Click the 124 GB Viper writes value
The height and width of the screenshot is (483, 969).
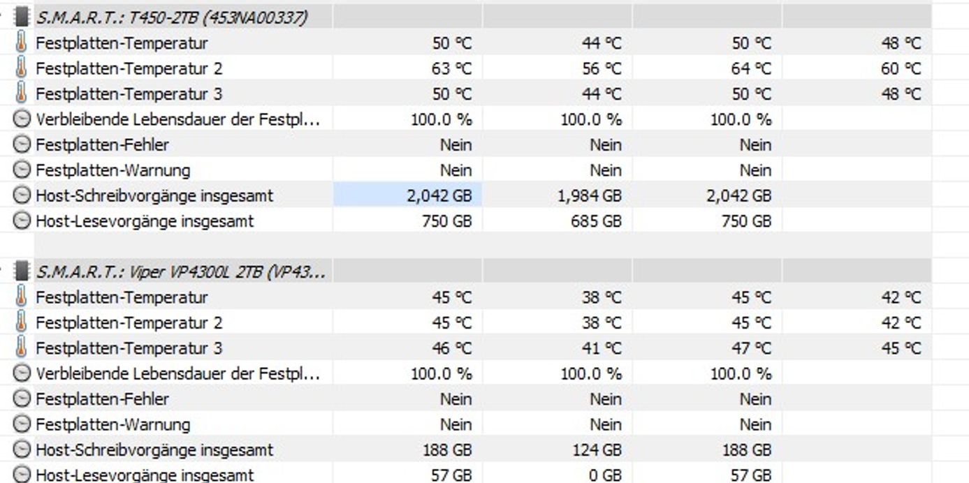point(598,449)
